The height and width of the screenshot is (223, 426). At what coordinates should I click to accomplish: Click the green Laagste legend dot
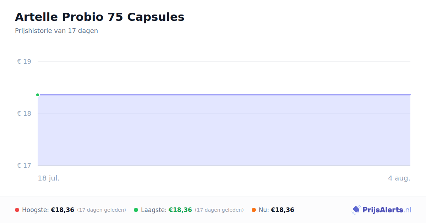(136, 210)
